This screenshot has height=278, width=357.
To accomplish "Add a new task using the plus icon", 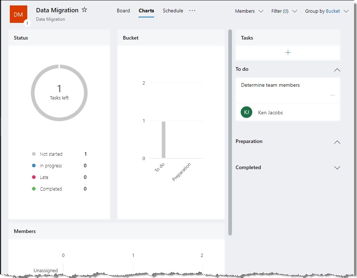I will pos(288,52).
